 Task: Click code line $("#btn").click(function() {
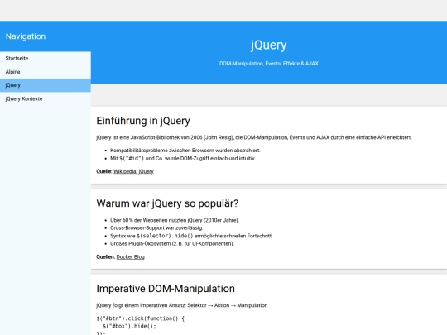coord(141,318)
